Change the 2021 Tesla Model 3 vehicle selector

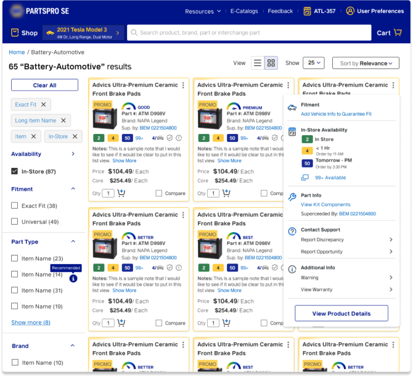pos(83,33)
